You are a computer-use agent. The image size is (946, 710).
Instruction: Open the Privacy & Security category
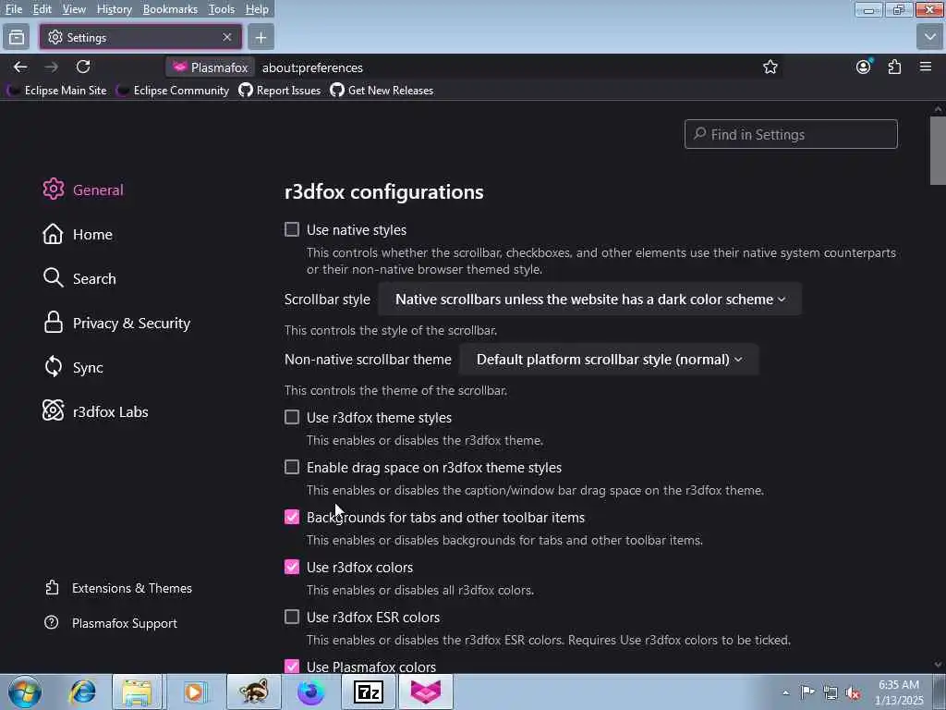click(x=117, y=323)
